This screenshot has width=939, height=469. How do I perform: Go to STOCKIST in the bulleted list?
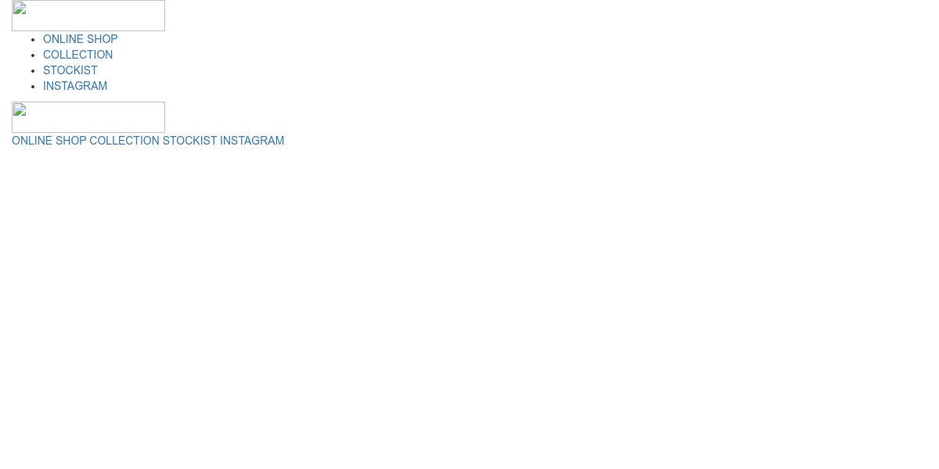70,70
